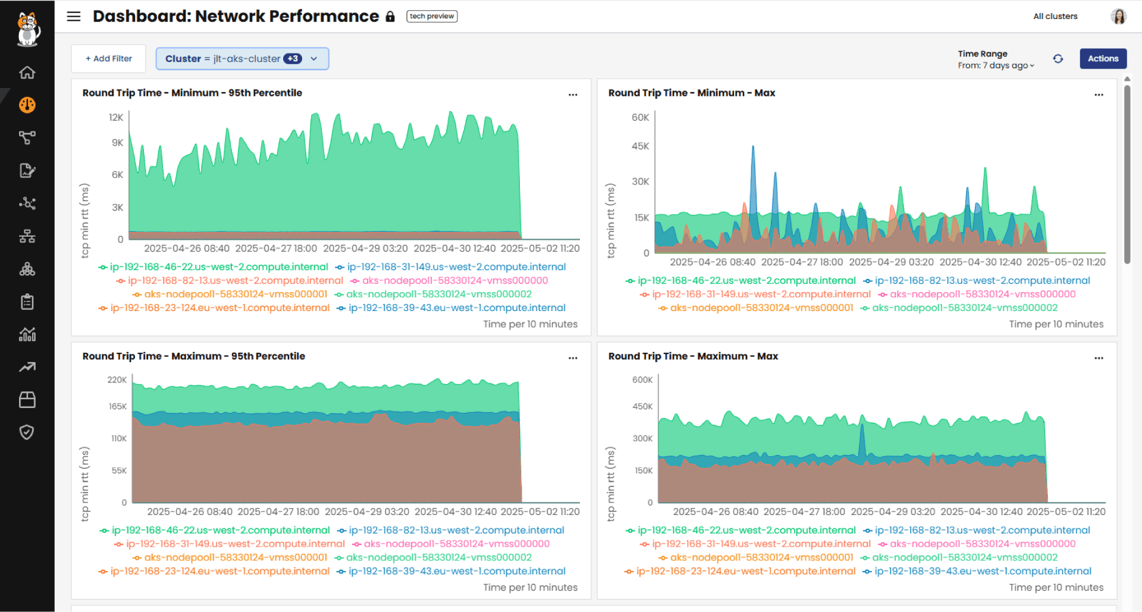The width and height of the screenshot is (1142, 612).
Task: Refresh the dashboard with the circular arrows icon
Action: (1058, 59)
